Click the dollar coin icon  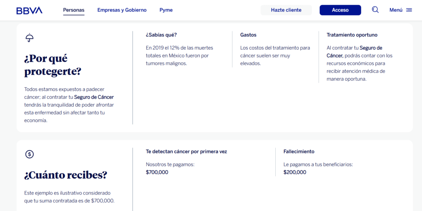pos(29,154)
